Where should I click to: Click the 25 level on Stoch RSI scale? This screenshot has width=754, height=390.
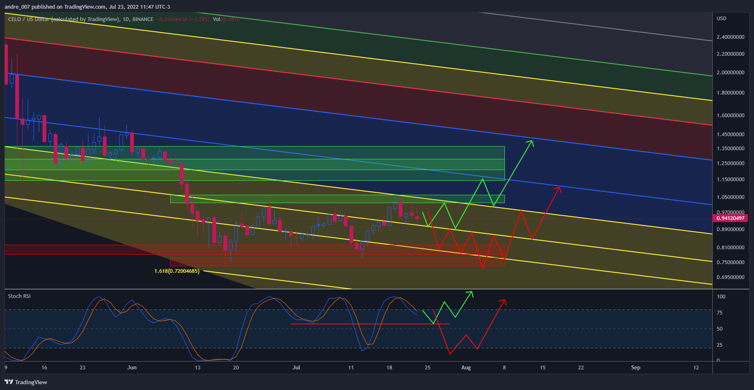(x=720, y=345)
